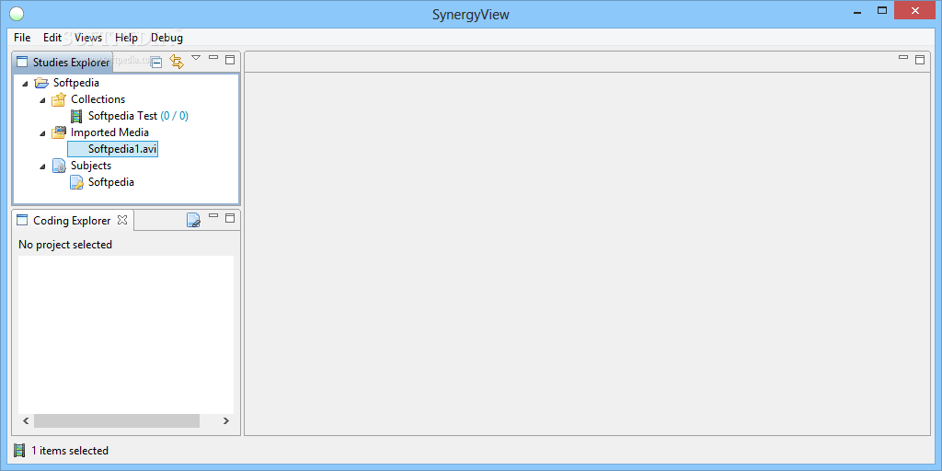Maximize the editor area
The height and width of the screenshot is (471, 942).
(920, 60)
